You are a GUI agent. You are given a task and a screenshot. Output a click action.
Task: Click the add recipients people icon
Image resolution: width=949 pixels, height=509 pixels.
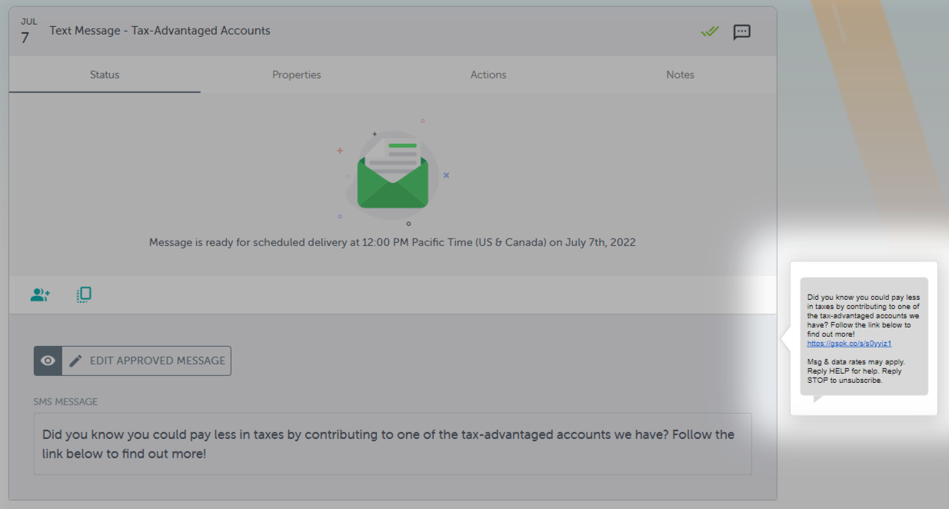click(x=40, y=294)
